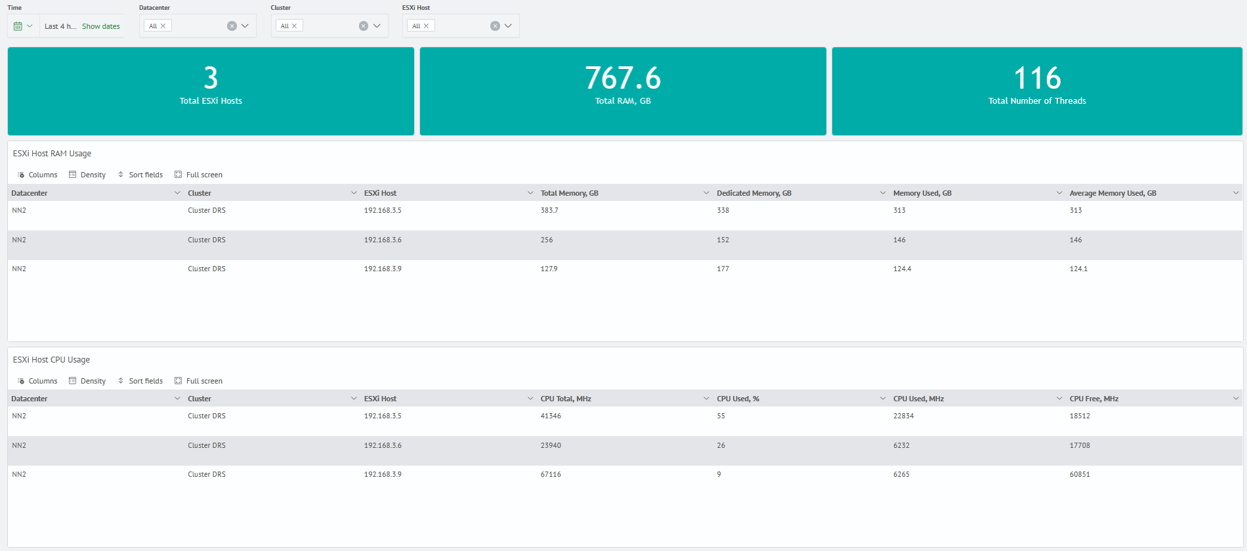This screenshot has height=551, width=1247.
Task: Select host 192.168.3.5 in RAM table
Action: point(383,211)
